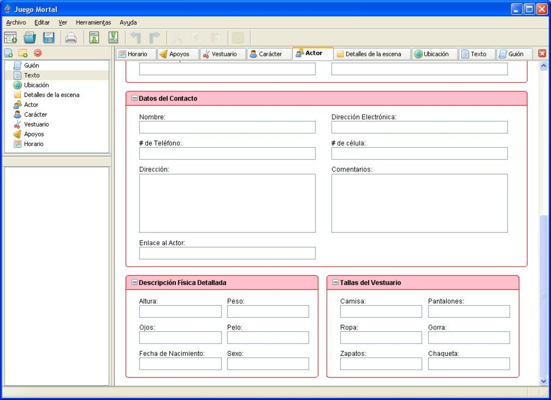Add new document in the sidebar
The image size is (551, 400).
[9, 53]
